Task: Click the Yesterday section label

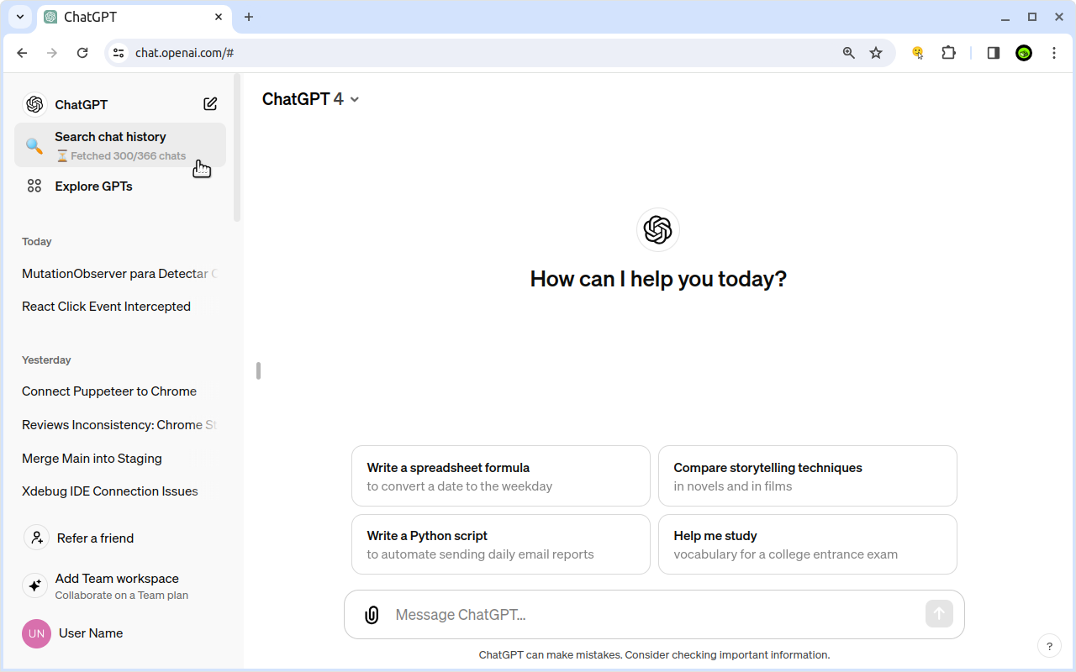Action: pyautogui.click(x=46, y=360)
